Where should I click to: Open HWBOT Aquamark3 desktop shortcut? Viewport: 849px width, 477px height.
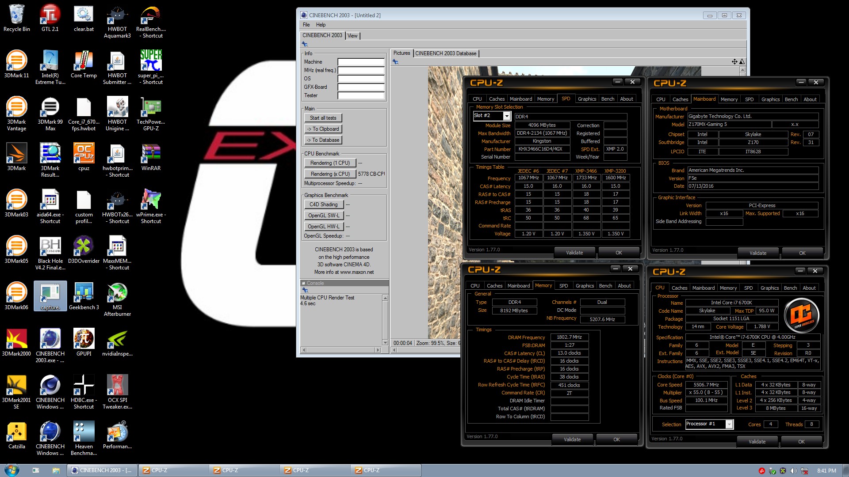pyautogui.click(x=117, y=21)
